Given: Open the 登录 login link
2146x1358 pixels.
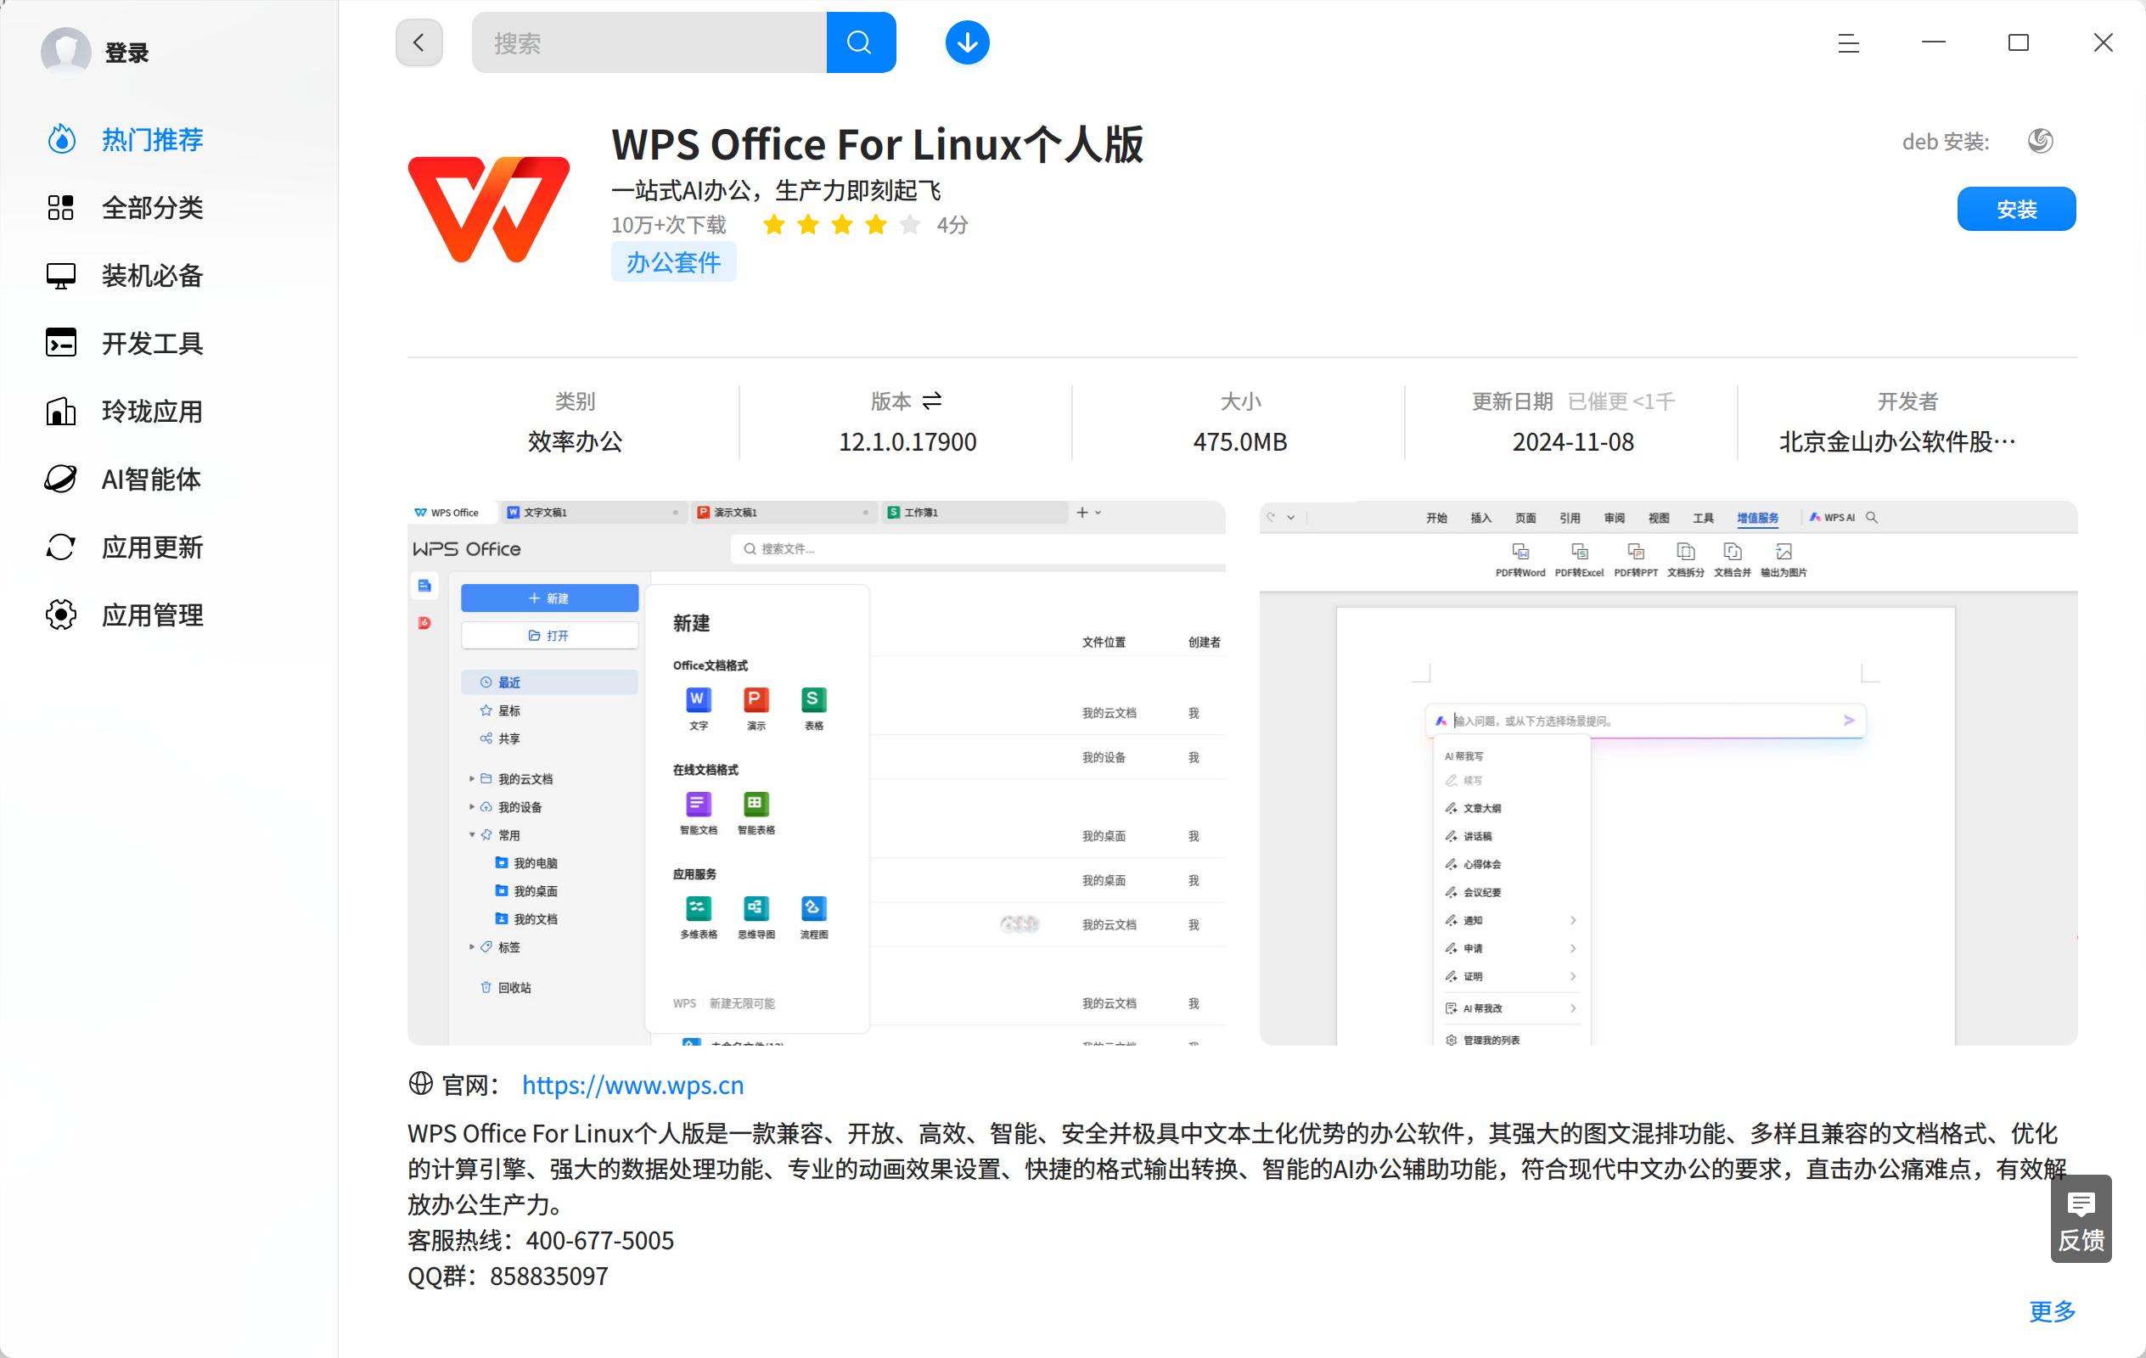Looking at the screenshot, I should coord(126,53).
